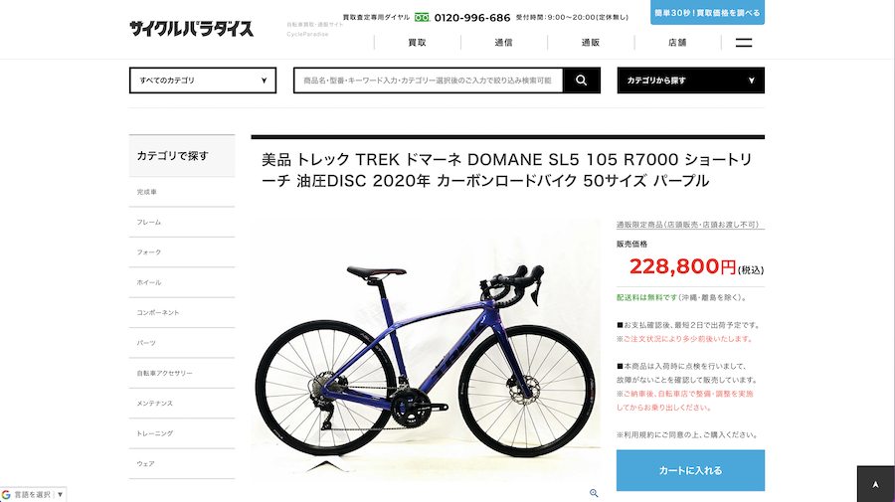Click the search magnifier button
895x502 pixels.
tap(581, 81)
